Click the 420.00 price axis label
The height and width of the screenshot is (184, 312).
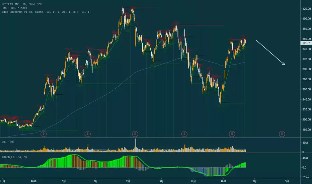306,9
